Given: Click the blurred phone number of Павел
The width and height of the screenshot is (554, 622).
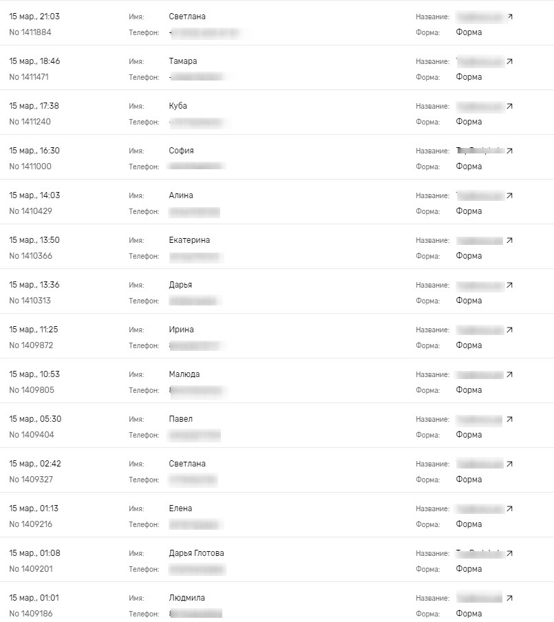Looking at the screenshot, I should coord(195,435).
